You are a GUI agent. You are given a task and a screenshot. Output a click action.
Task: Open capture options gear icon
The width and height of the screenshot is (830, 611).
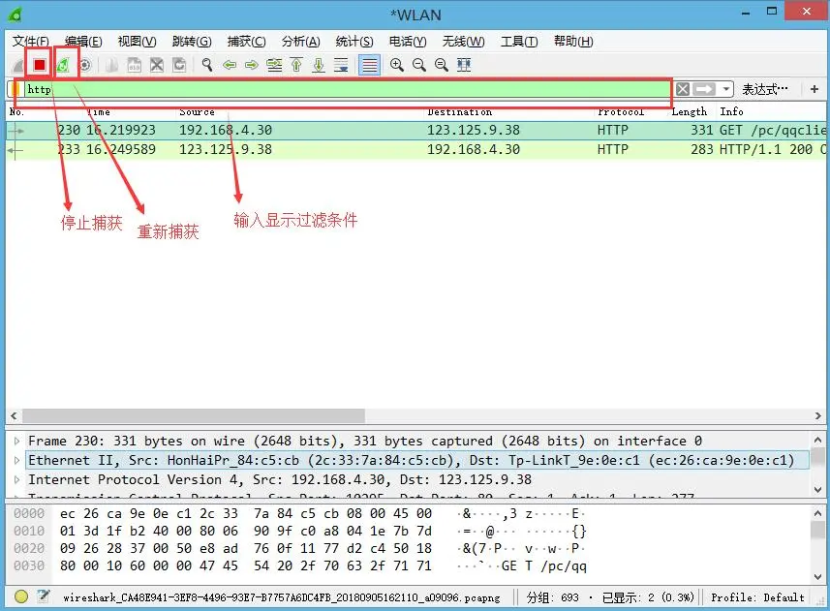[84, 65]
